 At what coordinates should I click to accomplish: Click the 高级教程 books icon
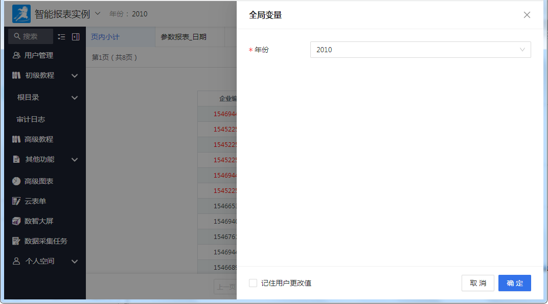(x=16, y=139)
